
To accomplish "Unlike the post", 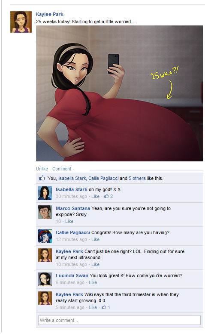I will [x=42, y=169].
